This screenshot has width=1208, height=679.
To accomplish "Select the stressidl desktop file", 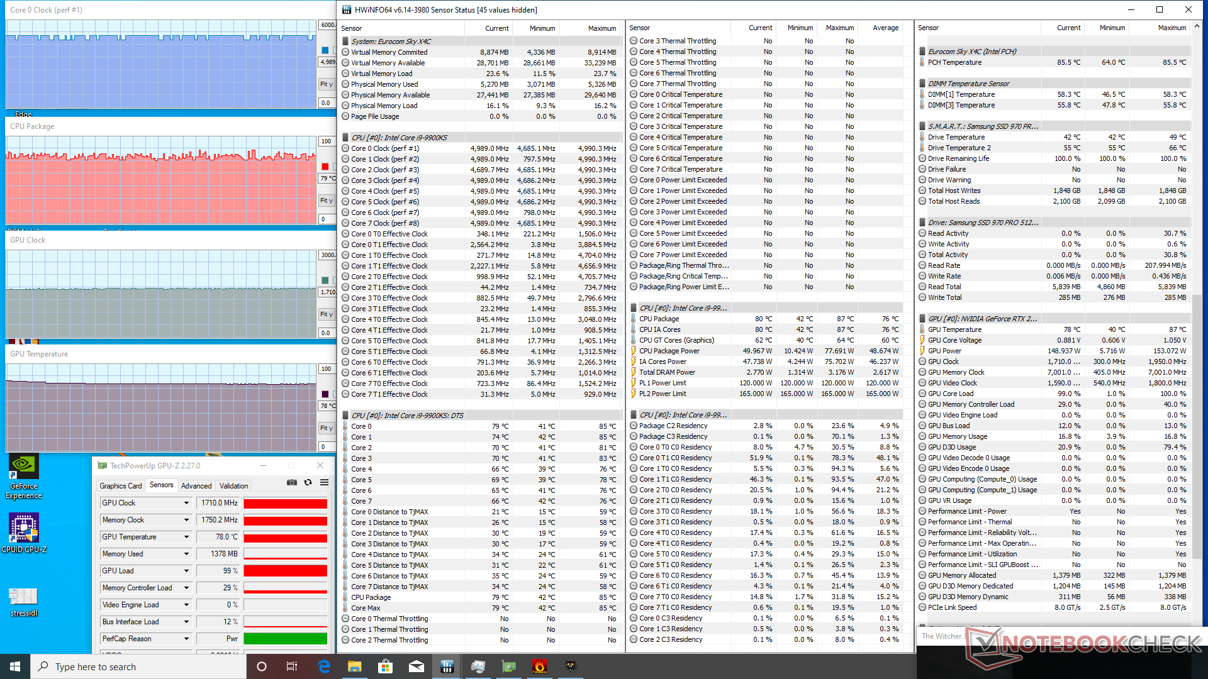I will click(x=23, y=602).
